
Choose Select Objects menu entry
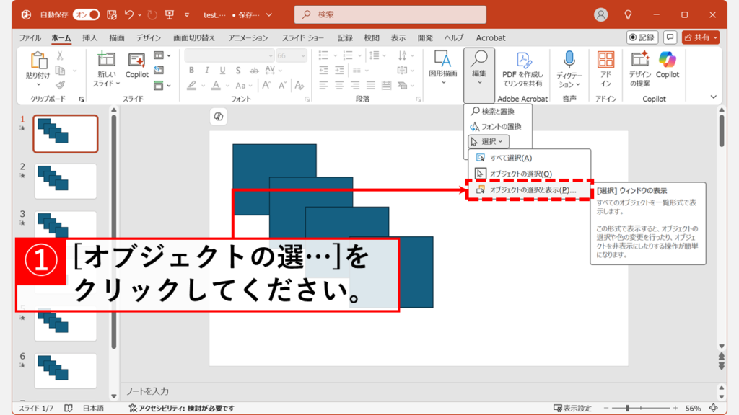529,174
